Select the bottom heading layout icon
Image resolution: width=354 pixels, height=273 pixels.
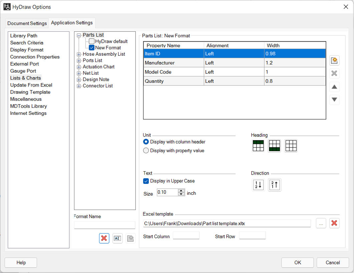point(274,146)
